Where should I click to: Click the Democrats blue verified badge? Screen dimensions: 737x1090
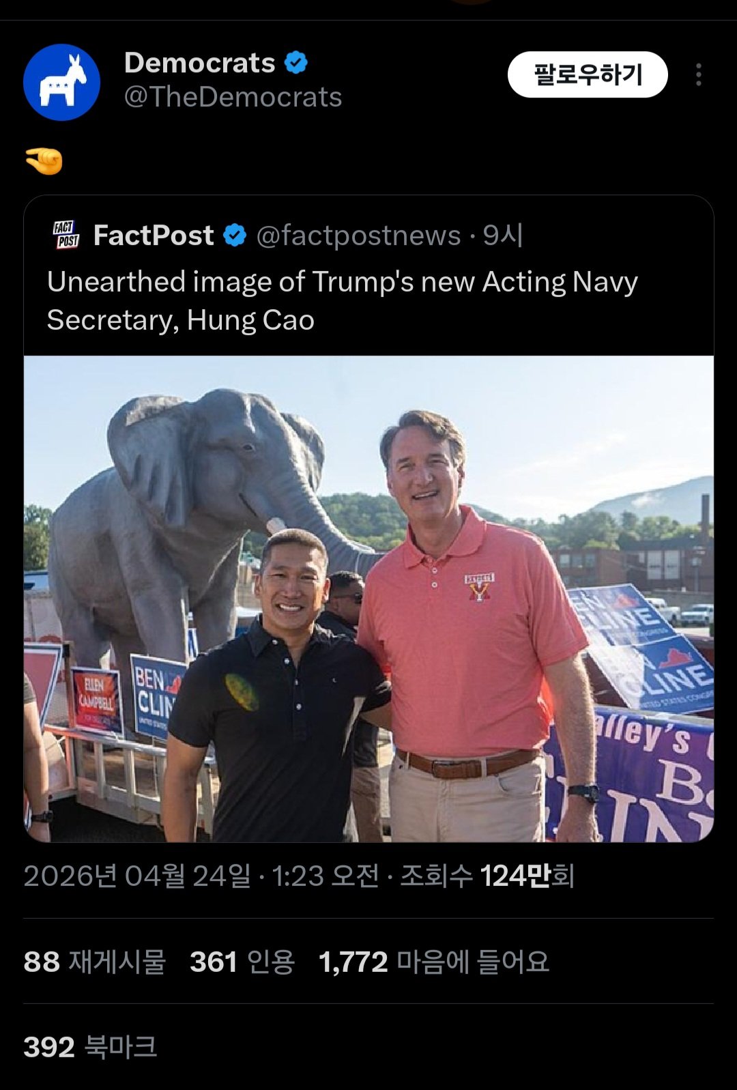[x=295, y=63]
